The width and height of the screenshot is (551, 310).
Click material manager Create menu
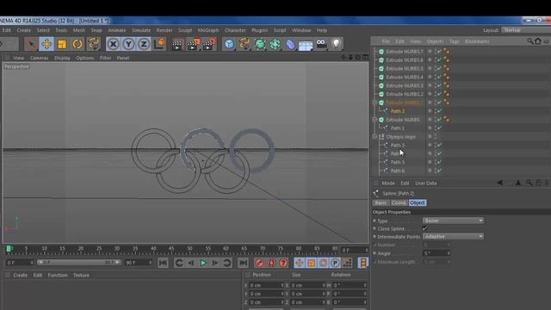pos(21,276)
